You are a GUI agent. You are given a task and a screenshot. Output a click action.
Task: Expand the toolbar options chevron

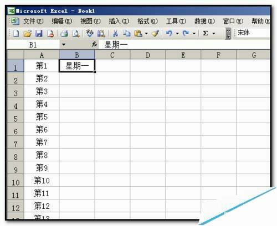pos(228,34)
